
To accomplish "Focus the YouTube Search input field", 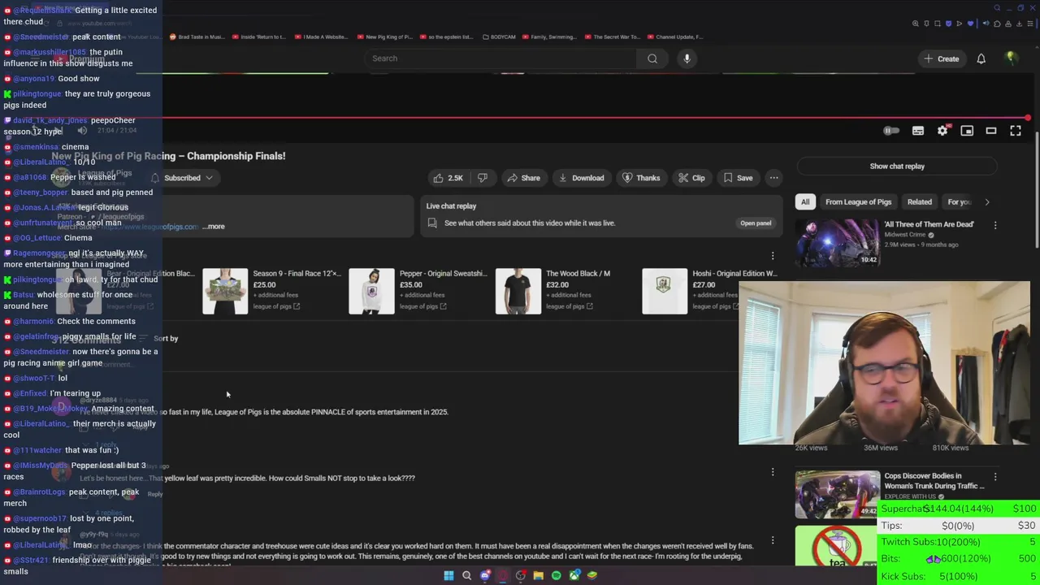I will (x=500, y=58).
